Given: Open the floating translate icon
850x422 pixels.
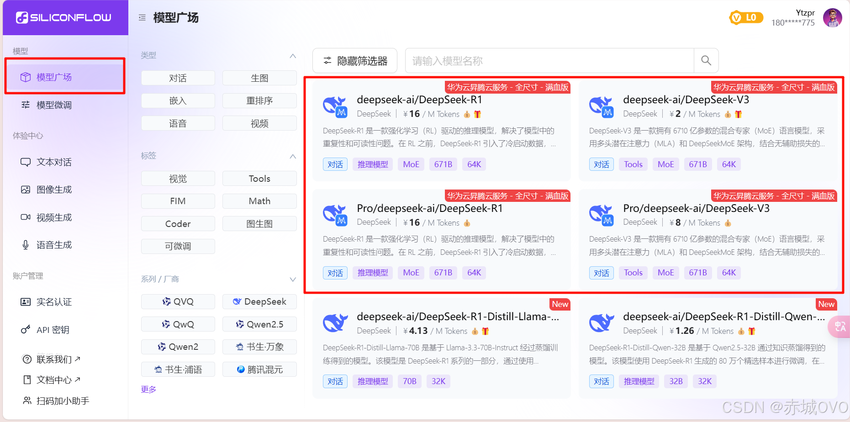Looking at the screenshot, I should coord(840,327).
